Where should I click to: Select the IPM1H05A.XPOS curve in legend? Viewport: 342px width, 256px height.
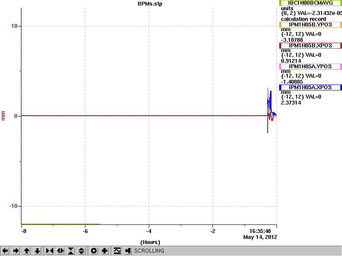tap(311, 87)
